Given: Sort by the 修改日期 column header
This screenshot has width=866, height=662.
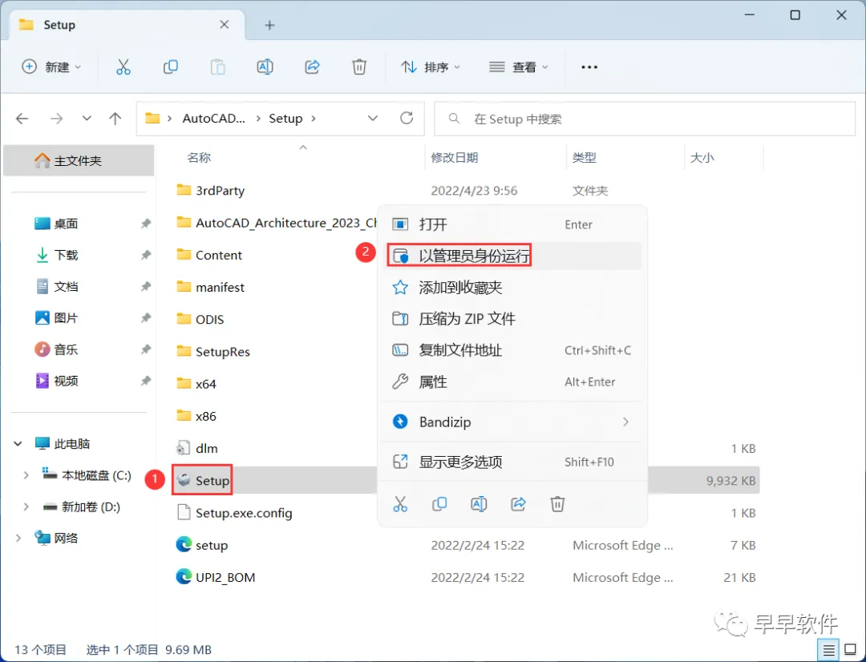Looking at the screenshot, I should (x=454, y=157).
